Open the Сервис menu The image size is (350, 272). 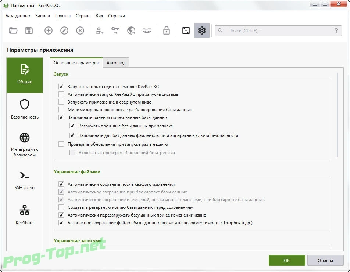click(x=83, y=16)
